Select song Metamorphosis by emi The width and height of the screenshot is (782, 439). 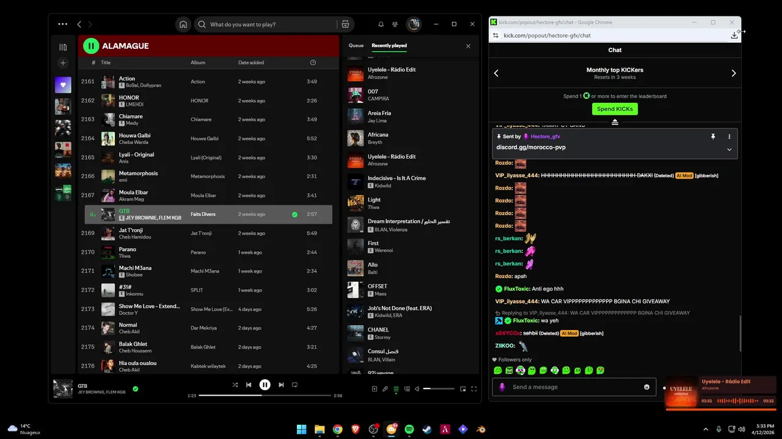pos(208,176)
